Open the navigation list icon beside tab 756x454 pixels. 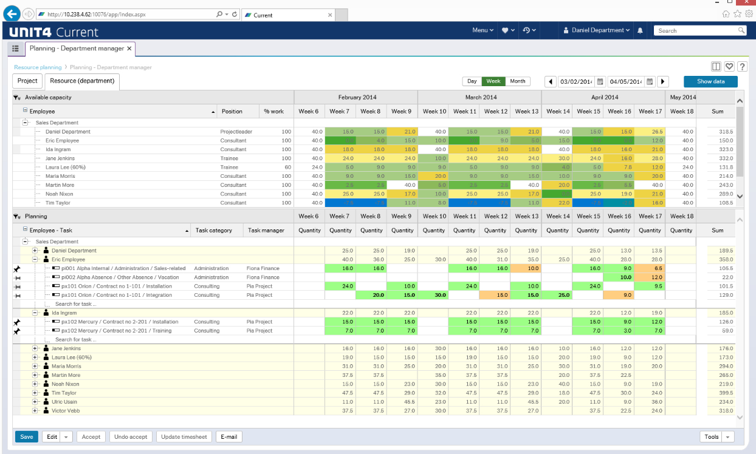[16, 49]
